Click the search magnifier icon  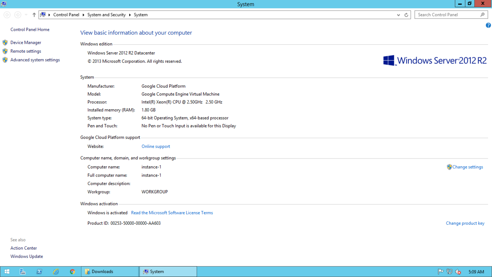point(483,15)
